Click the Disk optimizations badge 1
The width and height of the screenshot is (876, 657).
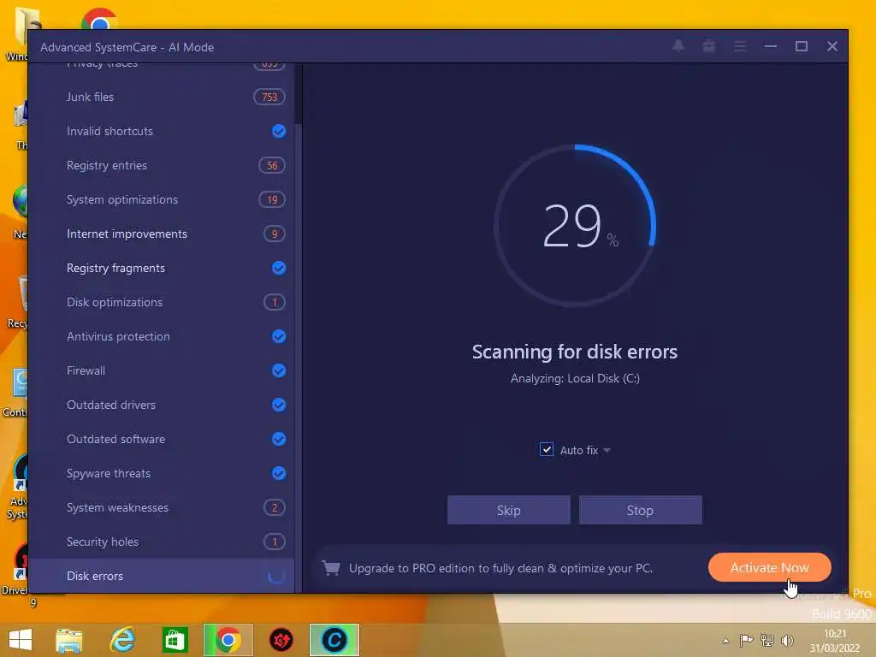pos(275,302)
